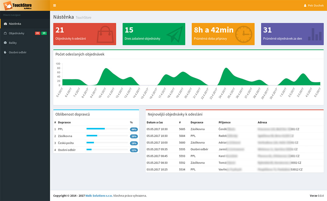Open the Dnes zabalené objednávky card
The height and width of the screenshot is (201, 327).
[x=154, y=34]
